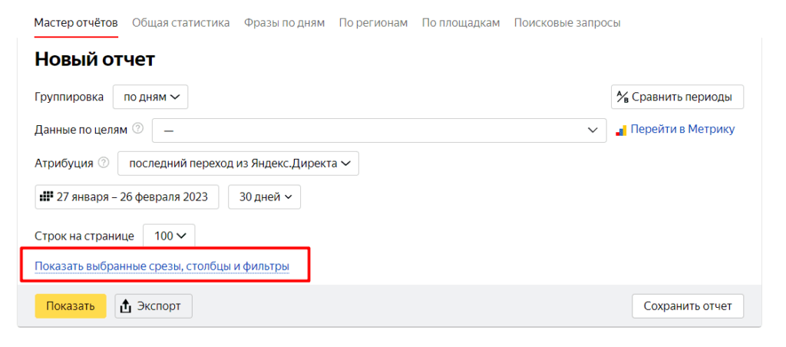The height and width of the screenshot is (347, 786).
Task: Open the Поисковые запросы tab
Action: (567, 22)
